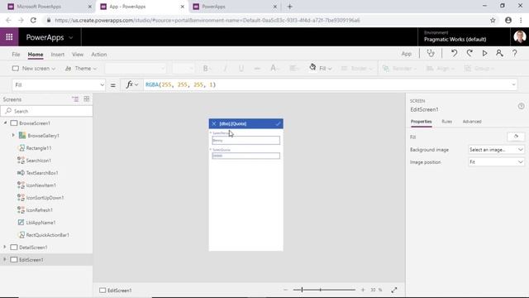The image size is (529, 298).
Task: Switch to the Rules tab
Action: [446, 122]
